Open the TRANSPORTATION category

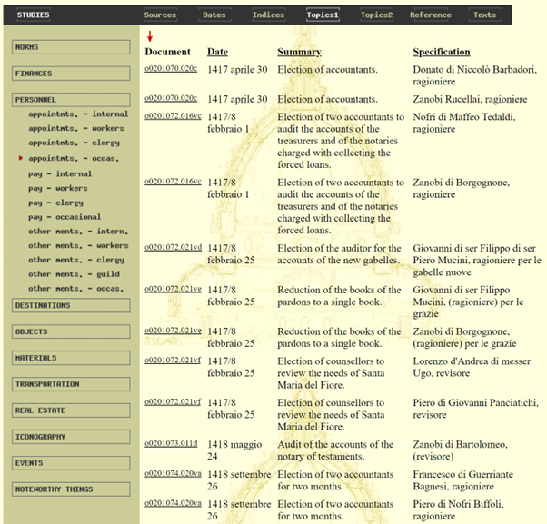[x=71, y=384]
